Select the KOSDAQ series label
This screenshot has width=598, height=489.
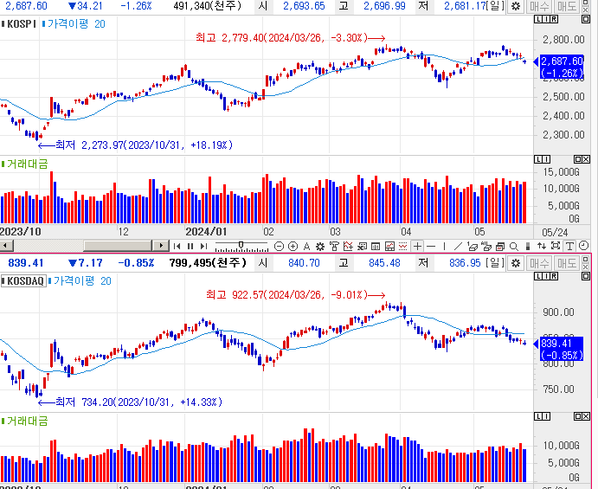[x=23, y=281]
